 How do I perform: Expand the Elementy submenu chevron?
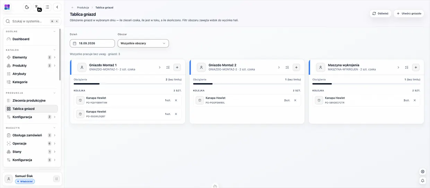coord(55,57)
